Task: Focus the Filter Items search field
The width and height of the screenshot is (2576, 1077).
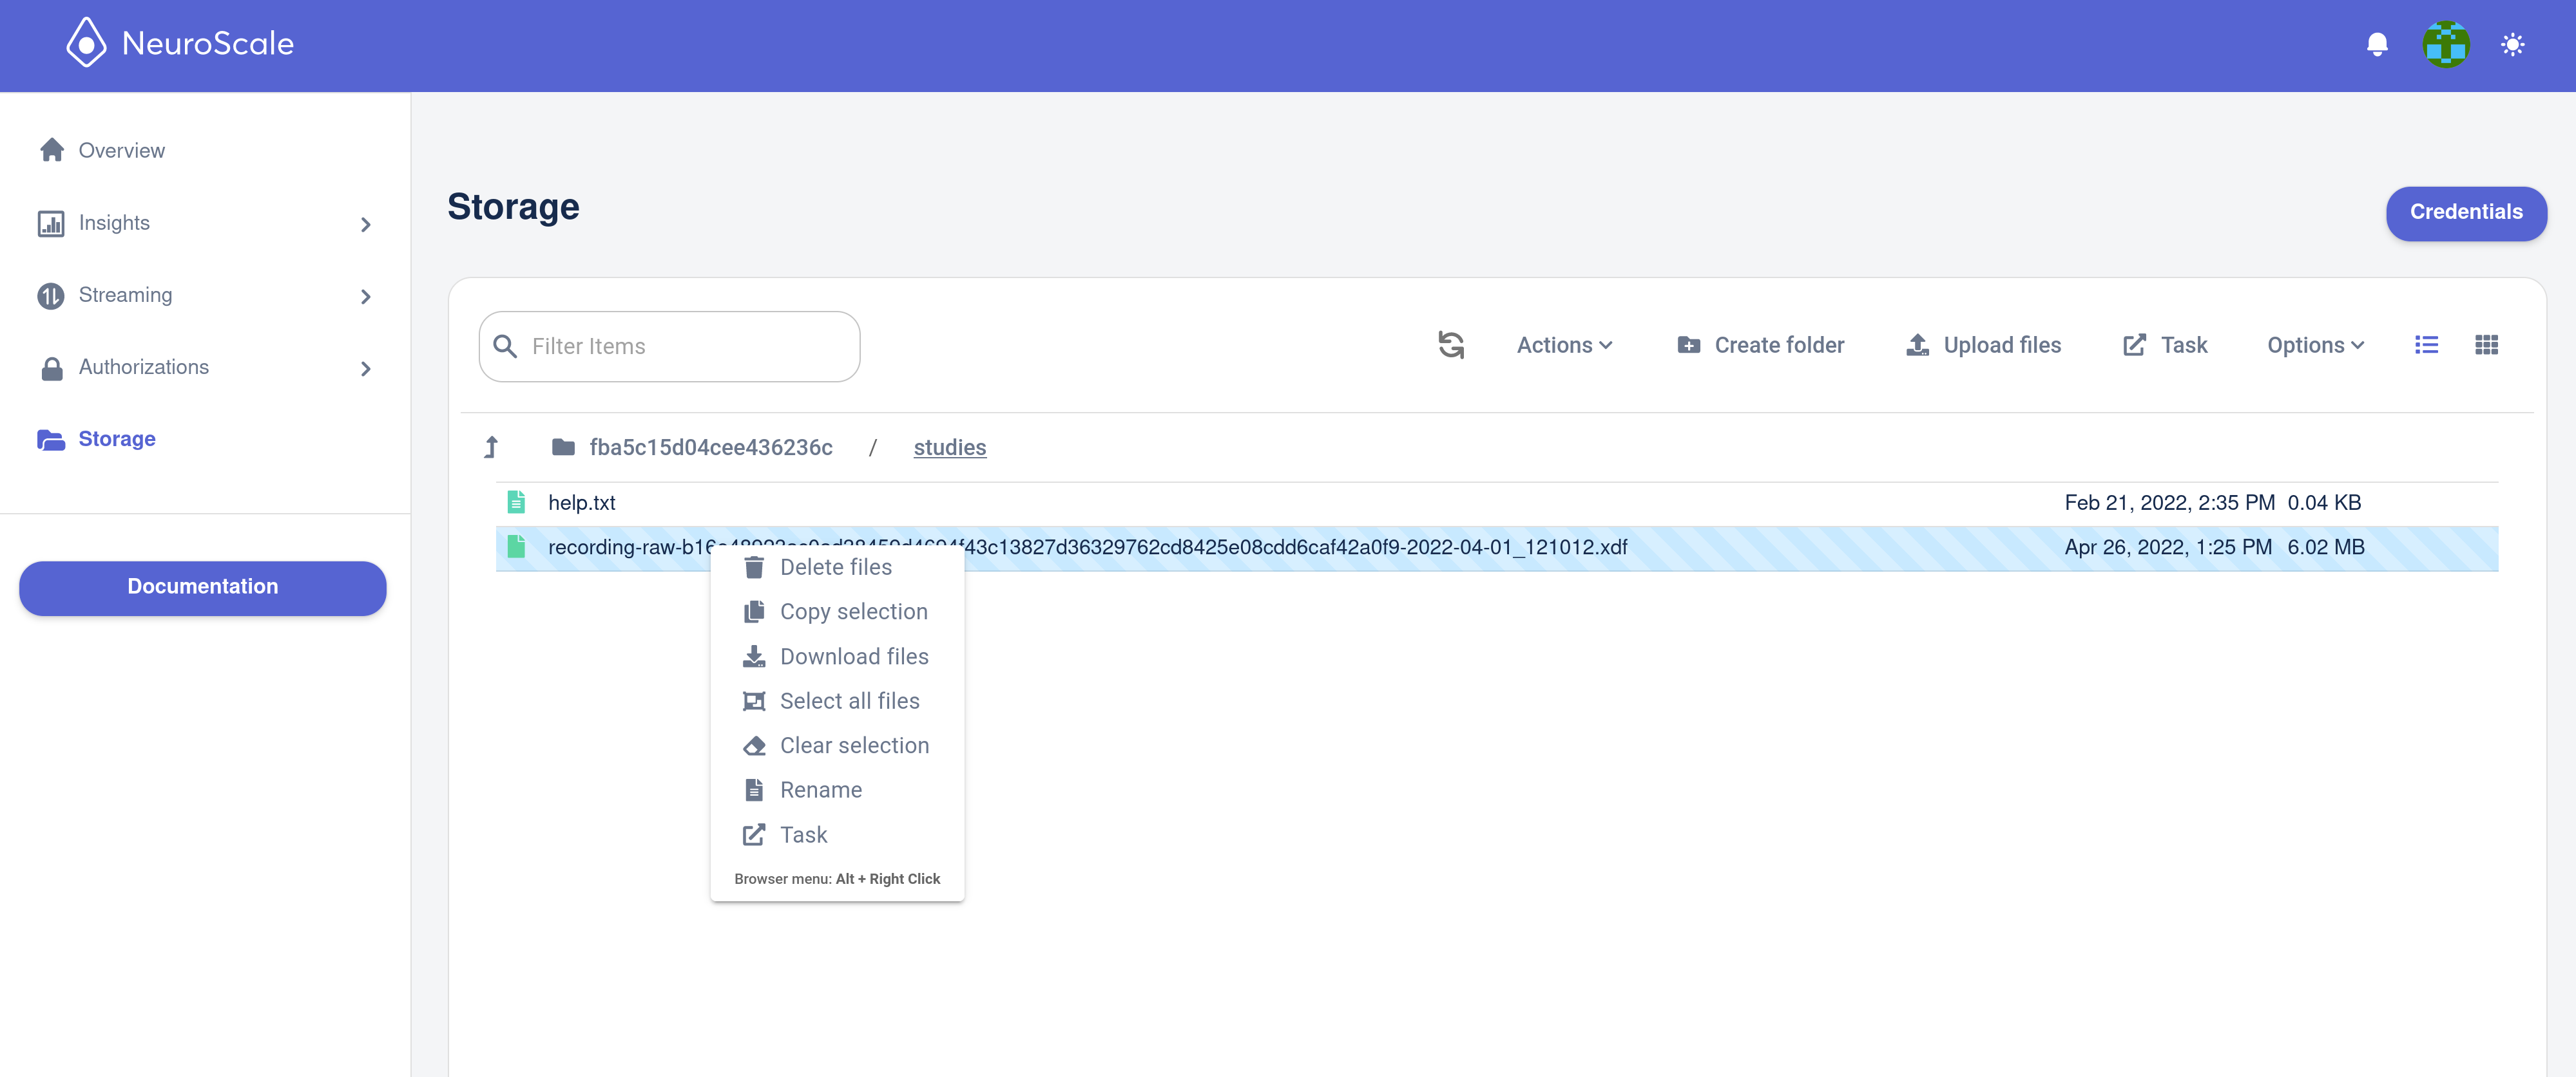Action: click(x=669, y=347)
